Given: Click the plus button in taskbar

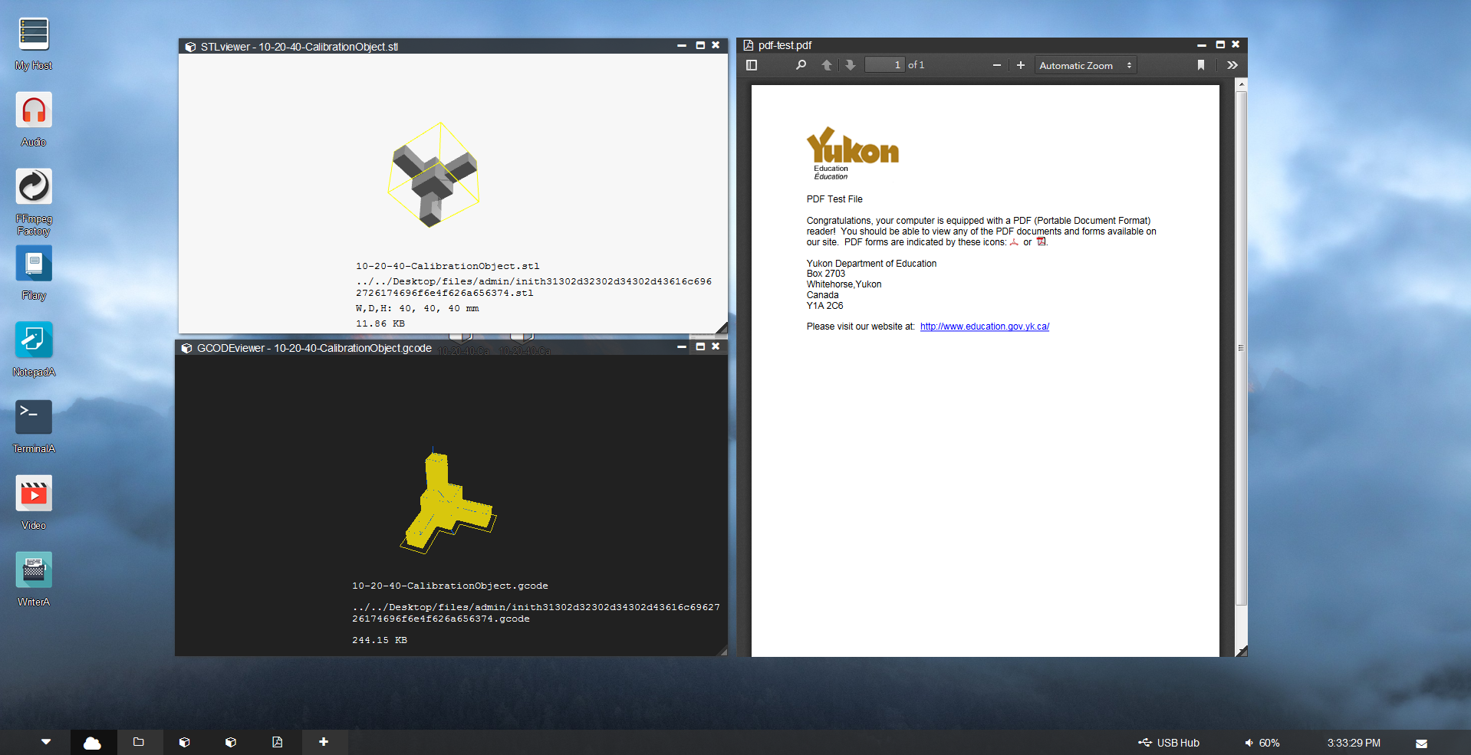Looking at the screenshot, I should click(324, 742).
